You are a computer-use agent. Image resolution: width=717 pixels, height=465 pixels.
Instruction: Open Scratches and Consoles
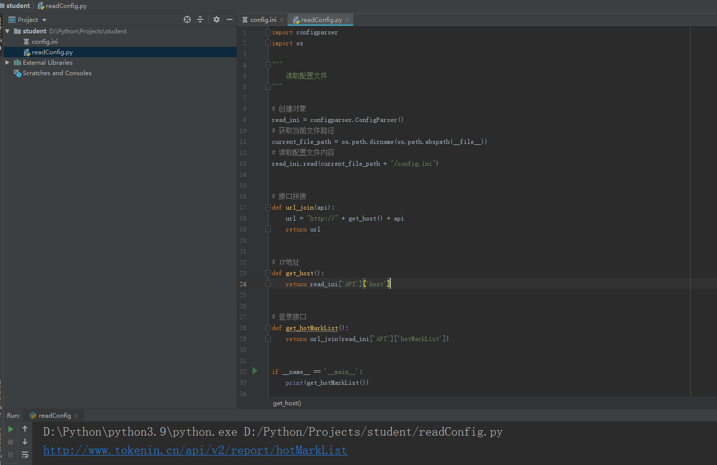click(x=57, y=73)
